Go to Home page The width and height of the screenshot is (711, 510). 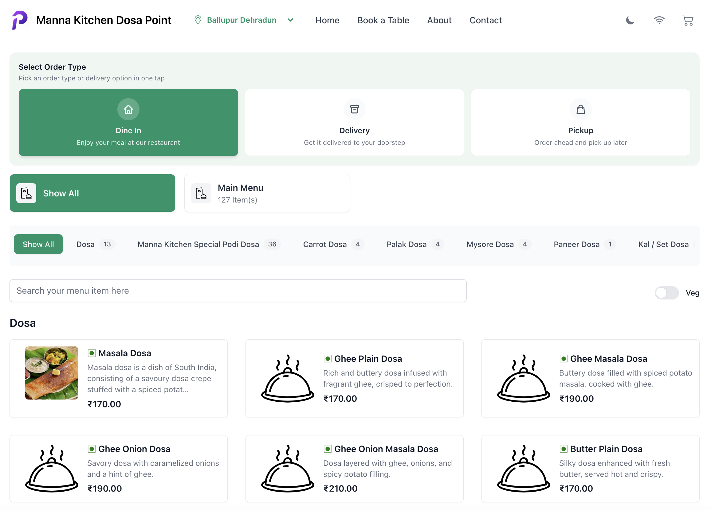pos(327,20)
